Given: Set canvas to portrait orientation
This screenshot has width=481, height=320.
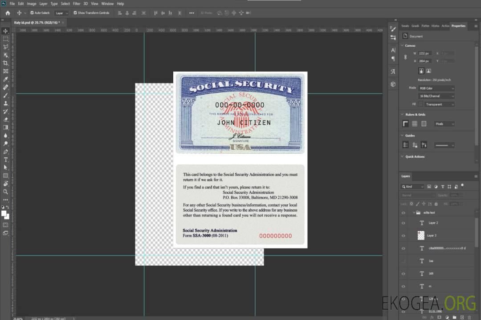Looking at the screenshot, I should click(x=421, y=71).
